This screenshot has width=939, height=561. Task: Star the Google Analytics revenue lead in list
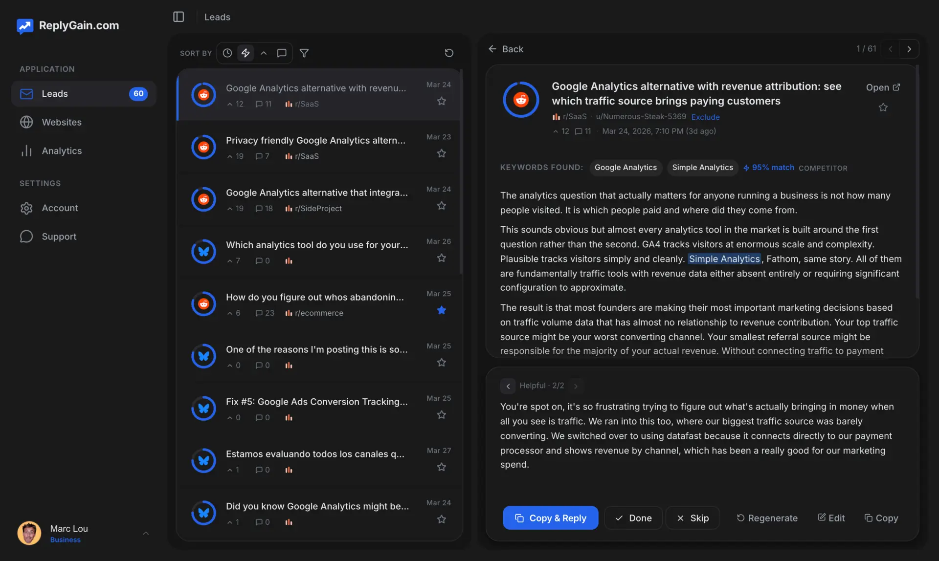[x=442, y=101]
